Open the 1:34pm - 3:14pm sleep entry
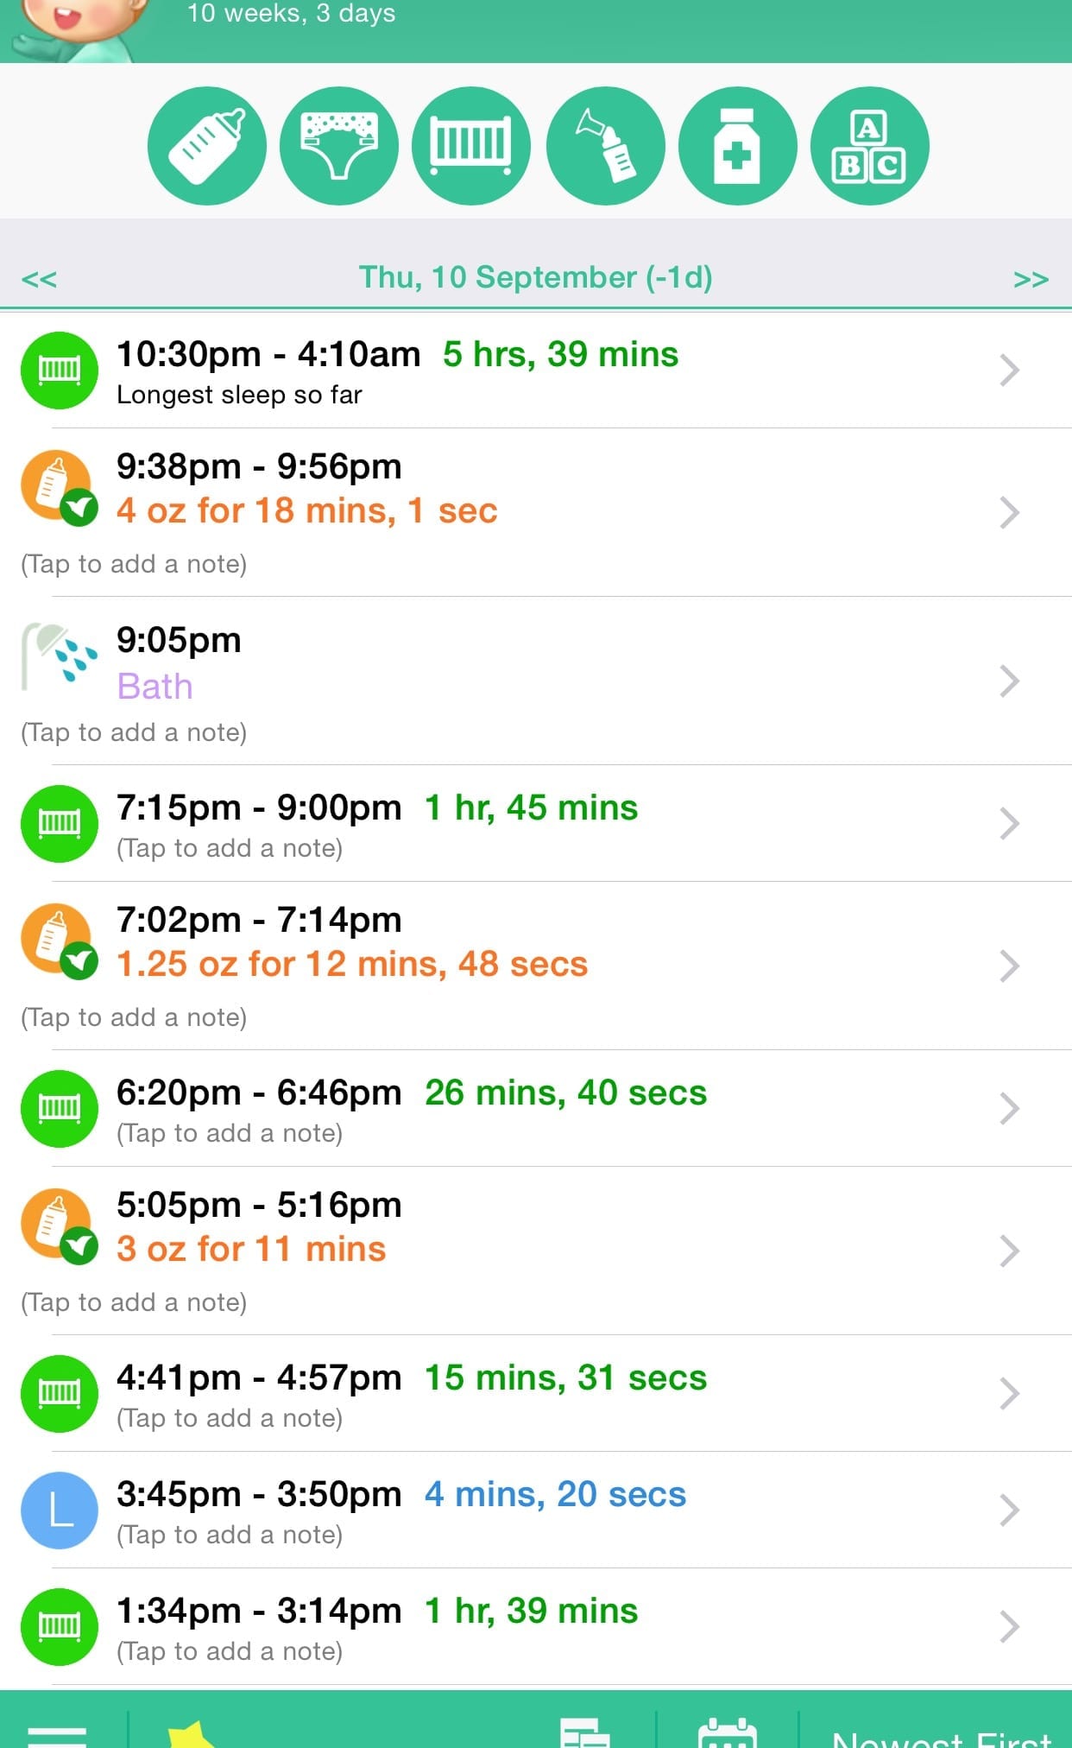 pos(377,1612)
